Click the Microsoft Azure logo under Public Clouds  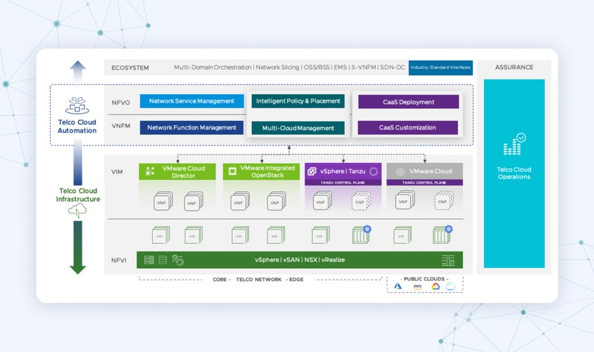398,287
